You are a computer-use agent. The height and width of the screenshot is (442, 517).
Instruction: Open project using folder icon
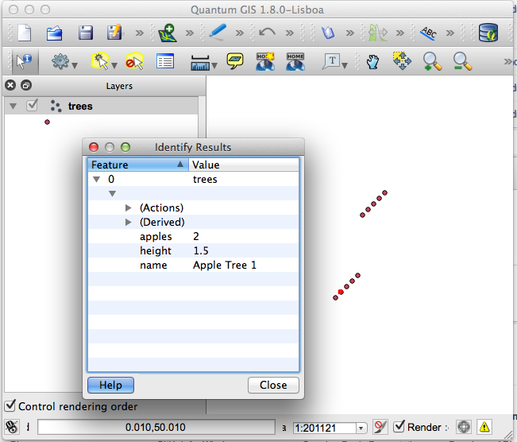(x=55, y=33)
